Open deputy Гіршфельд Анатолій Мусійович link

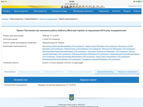click(101, 59)
